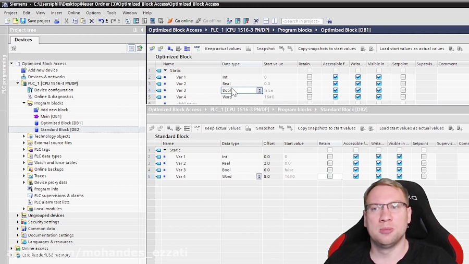The width and height of the screenshot is (469, 264).
Task: Open the Options menu
Action: coord(93,13)
